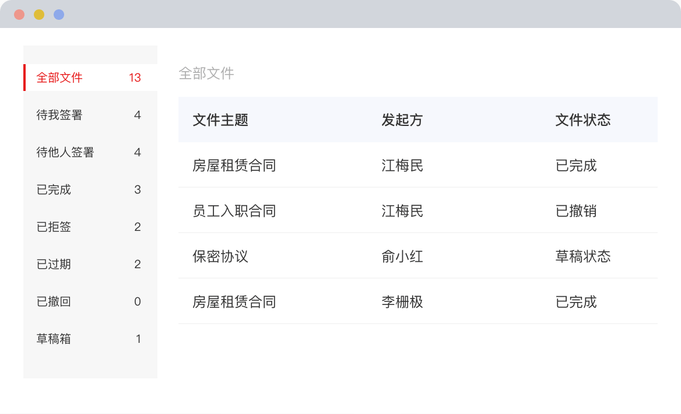Open 房屋租赁合同 from 江梅民
Screen dimensions: 681x414
click(234, 166)
